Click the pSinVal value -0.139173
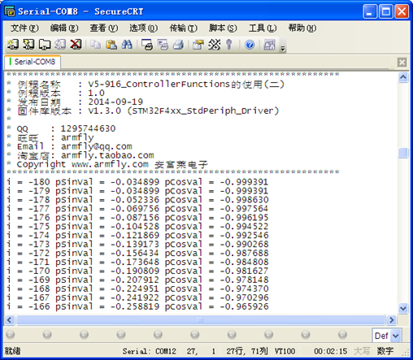 coord(135,244)
